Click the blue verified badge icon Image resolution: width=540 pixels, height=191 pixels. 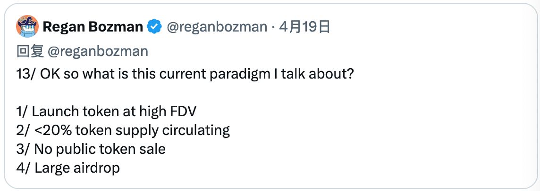point(154,27)
